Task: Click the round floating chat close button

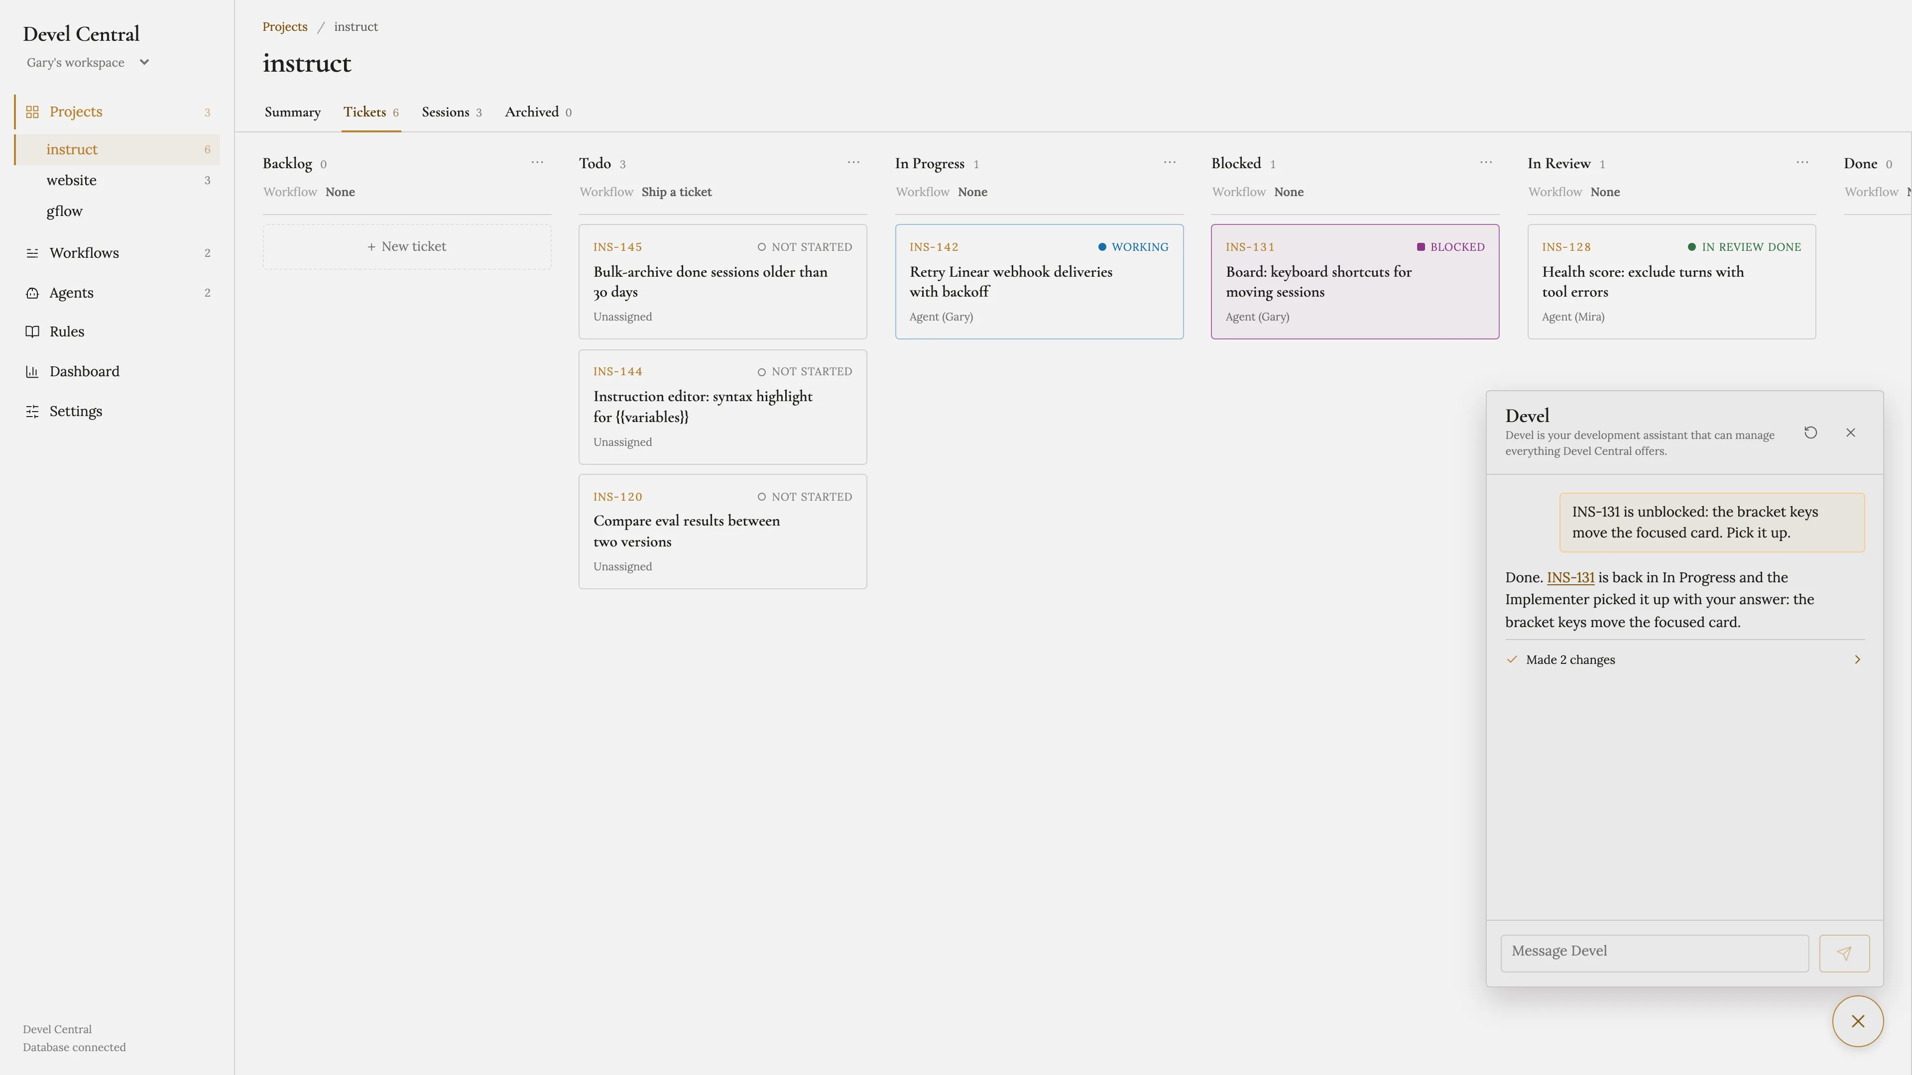Action: [x=1858, y=1022]
